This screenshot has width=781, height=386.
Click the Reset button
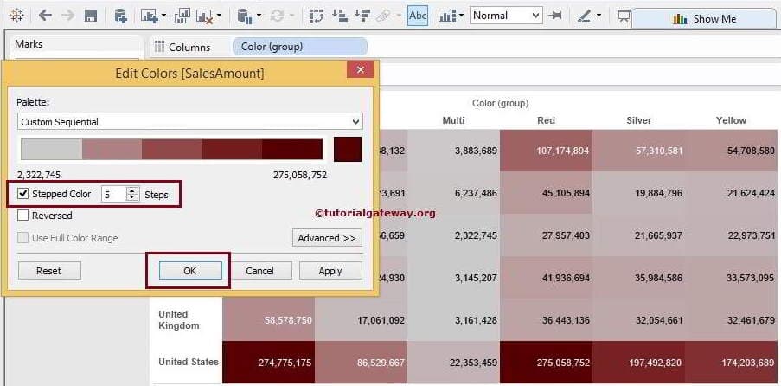pyautogui.click(x=49, y=271)
